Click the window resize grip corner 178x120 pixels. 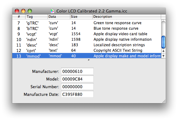[164, 101]
